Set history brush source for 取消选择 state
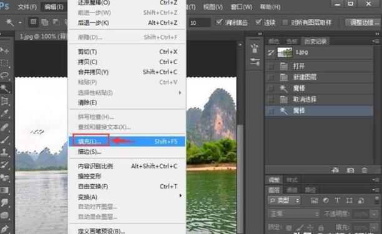The height and width of the screenshot is (234, 382). [x=270, y=99]
